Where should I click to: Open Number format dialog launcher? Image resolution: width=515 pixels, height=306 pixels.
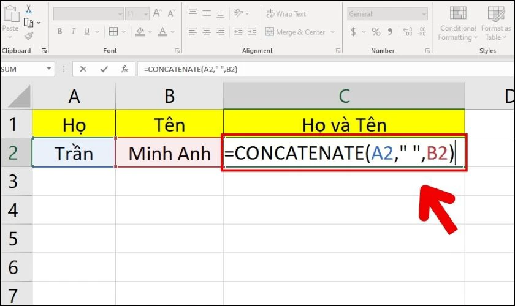pos(428,51)
